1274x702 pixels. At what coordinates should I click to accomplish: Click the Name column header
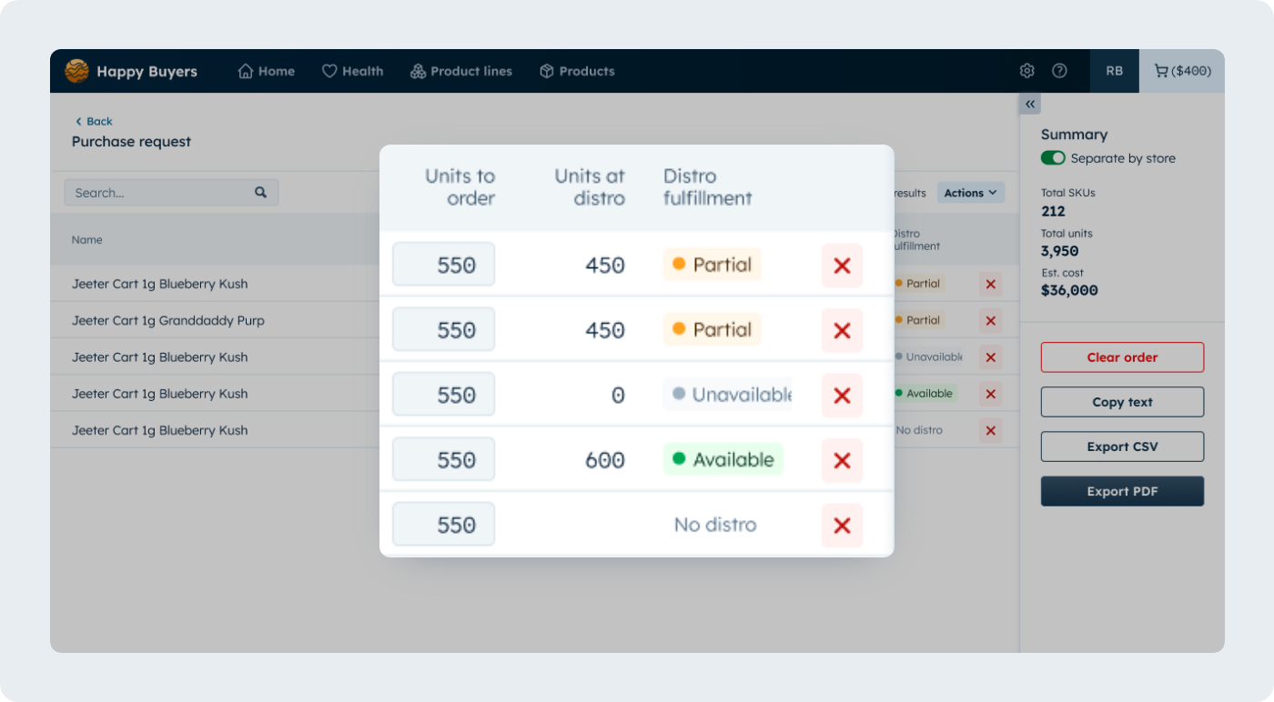87,240
